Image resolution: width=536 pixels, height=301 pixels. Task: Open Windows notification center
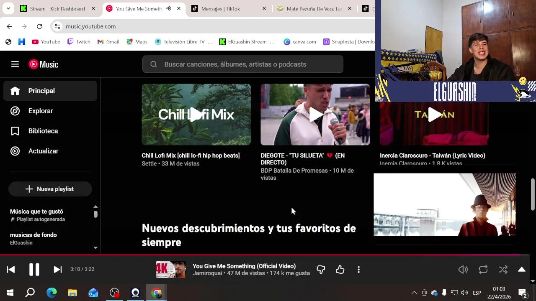pos(523,293)
